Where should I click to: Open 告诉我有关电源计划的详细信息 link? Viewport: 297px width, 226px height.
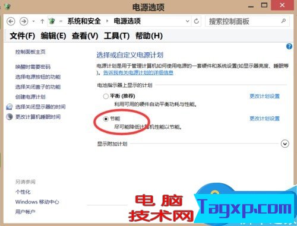coord(138,73)
